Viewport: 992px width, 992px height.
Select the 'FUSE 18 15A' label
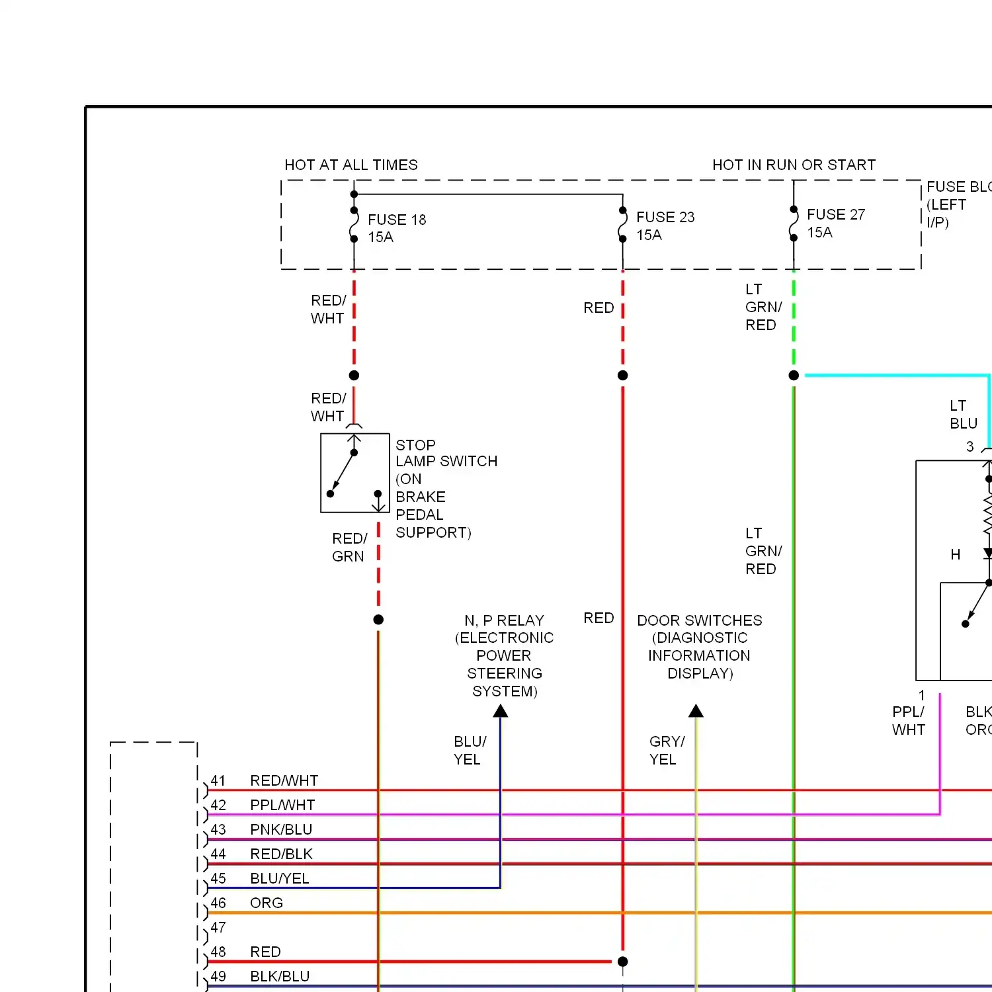click(x=397, y=228)
